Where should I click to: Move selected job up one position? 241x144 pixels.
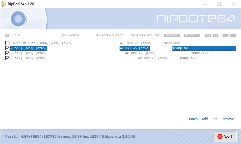click(x=225, y=35)
